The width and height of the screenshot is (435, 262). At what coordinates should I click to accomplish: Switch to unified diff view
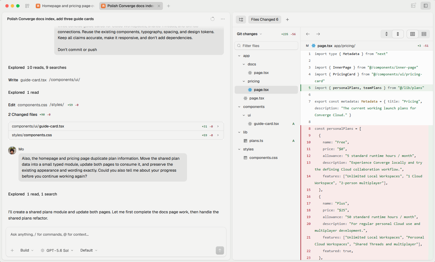coord(413,34)
